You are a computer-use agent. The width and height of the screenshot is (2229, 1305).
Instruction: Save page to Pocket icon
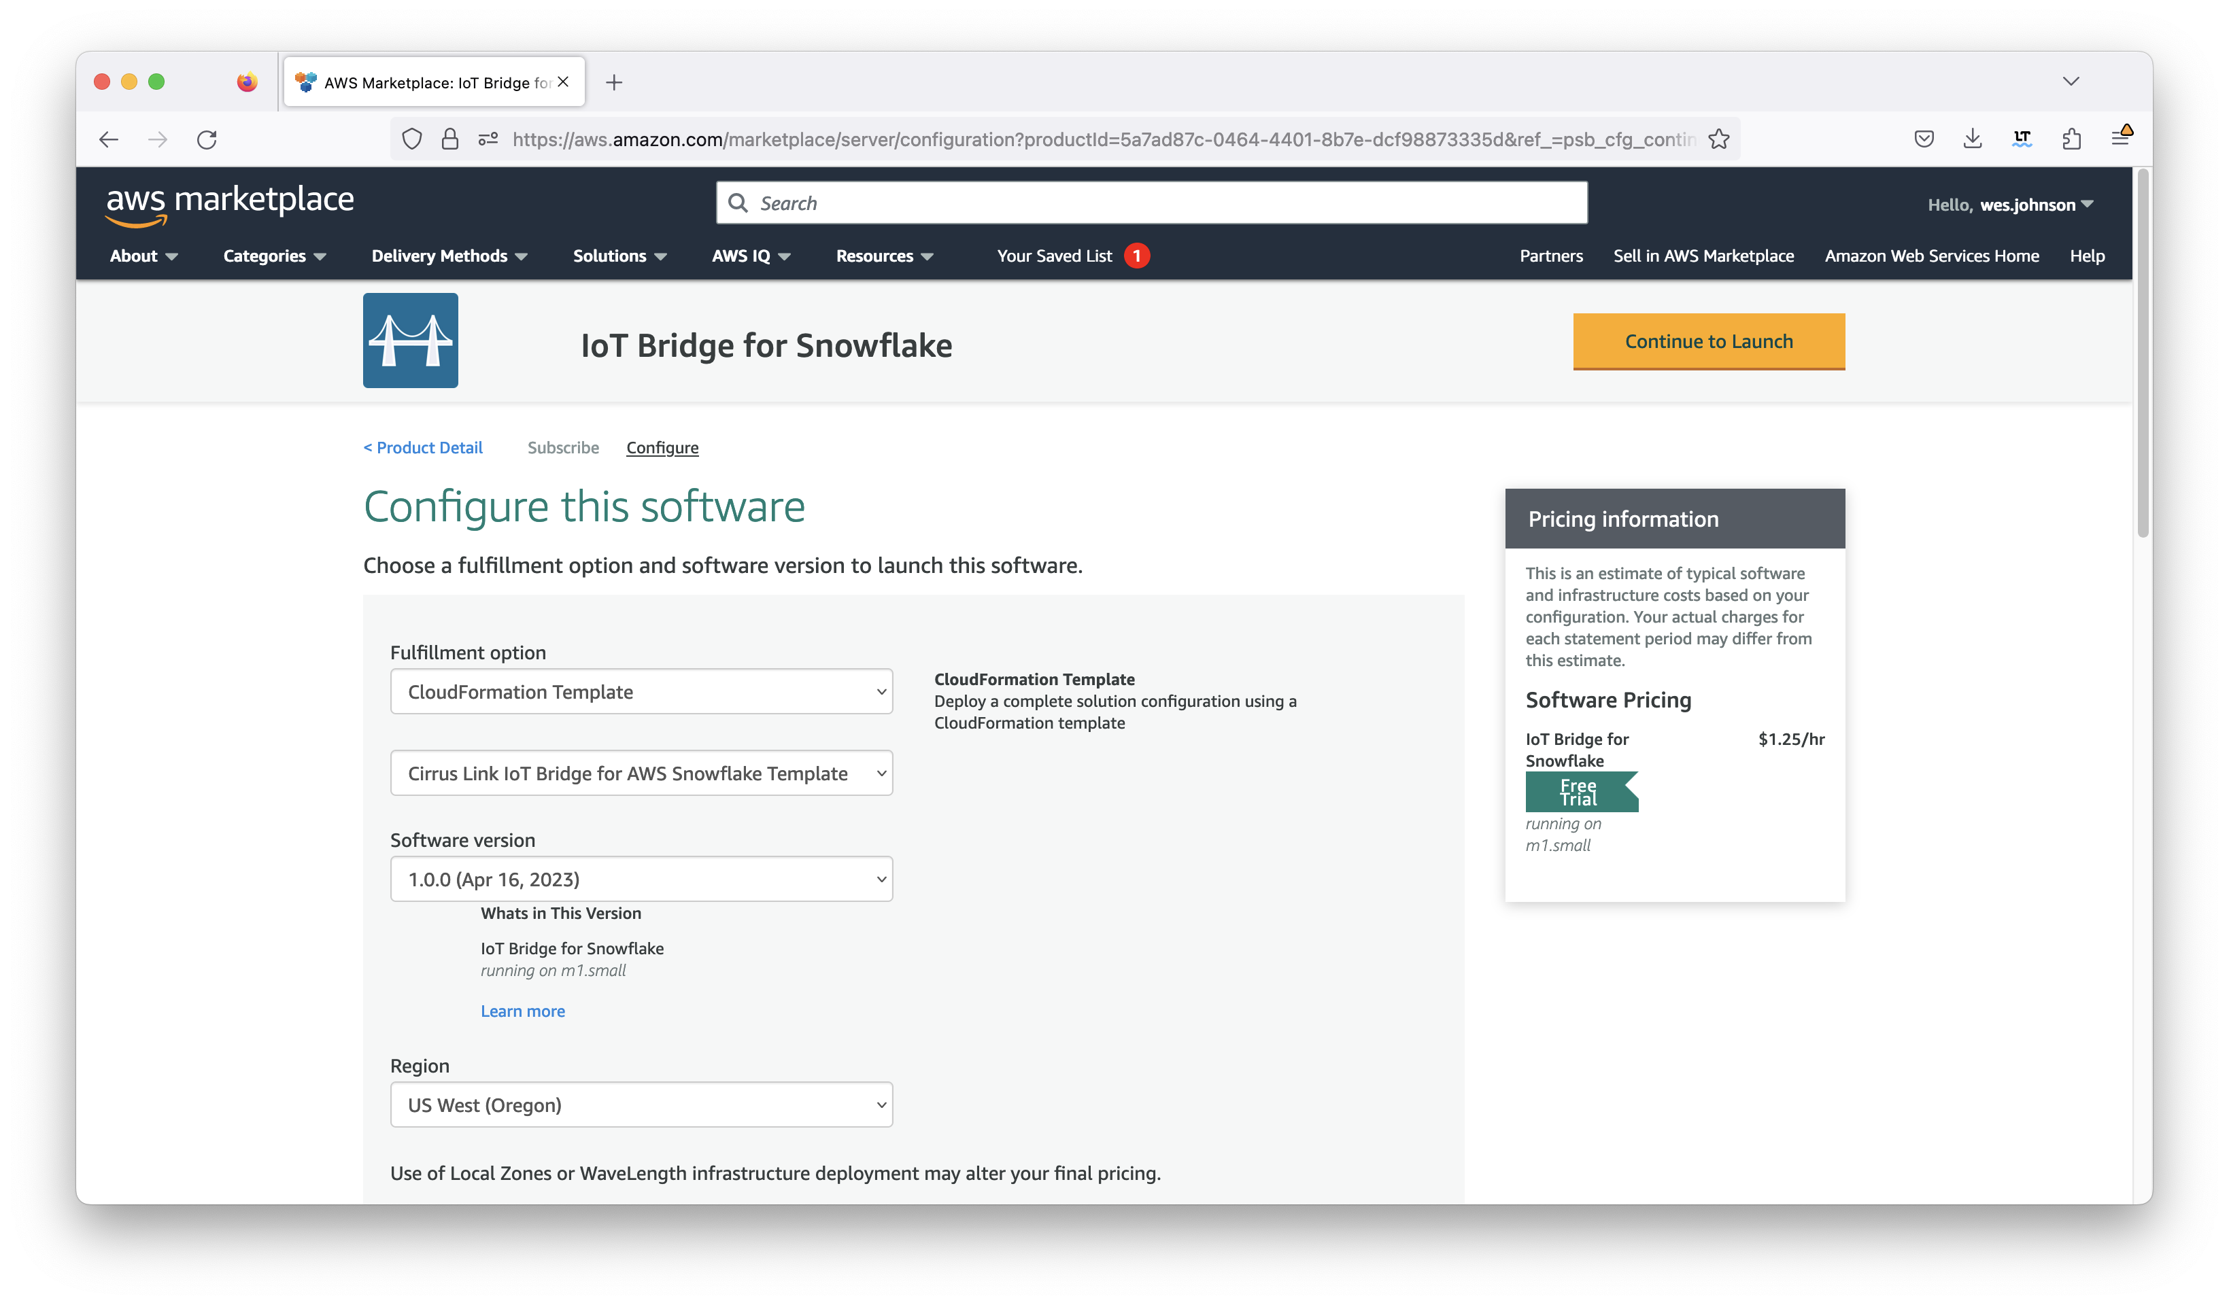click(1924, 139)
